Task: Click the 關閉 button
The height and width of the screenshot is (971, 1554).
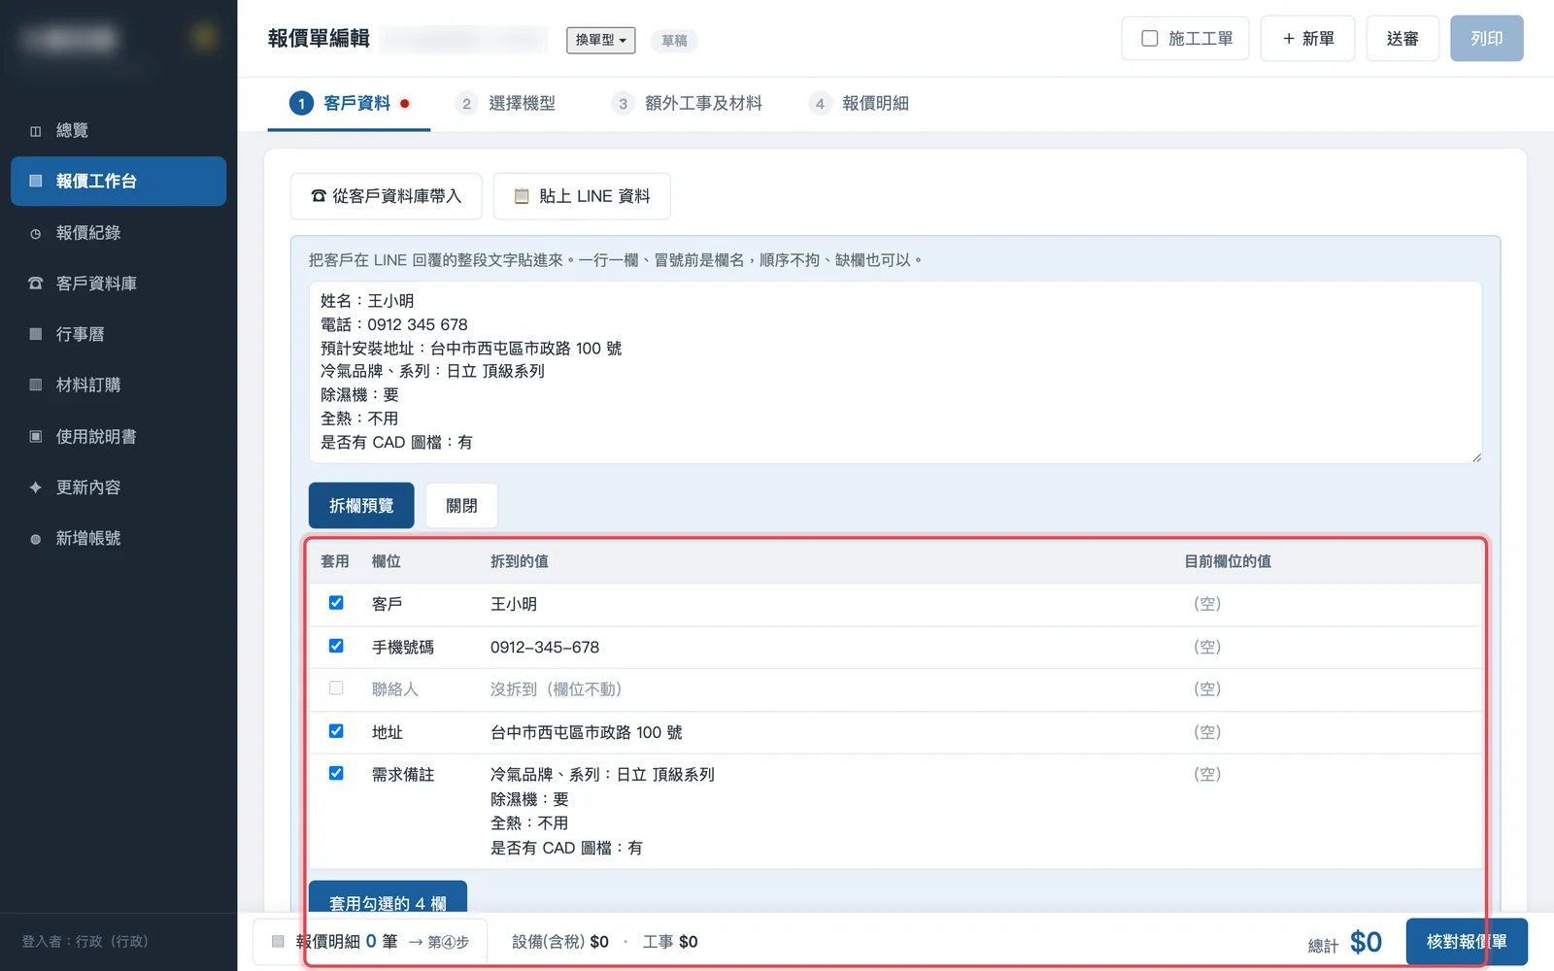Action: click(x=461, y=506)
